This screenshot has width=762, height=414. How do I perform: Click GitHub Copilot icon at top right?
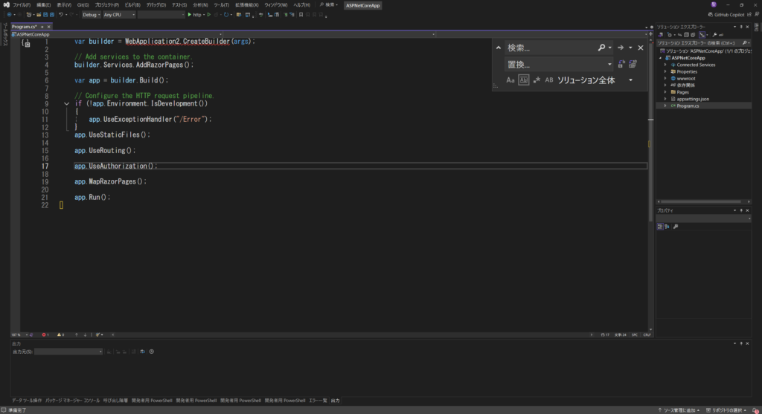click(711, 15)
